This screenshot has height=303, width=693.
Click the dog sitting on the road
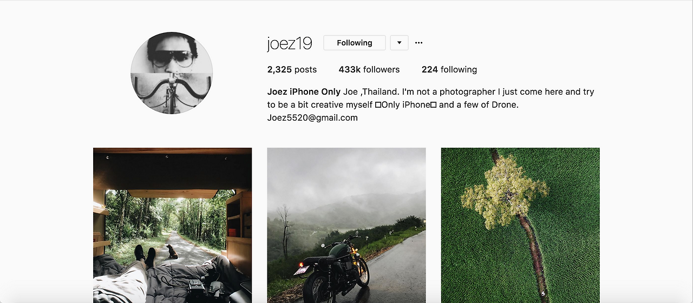tap(172, 251)
